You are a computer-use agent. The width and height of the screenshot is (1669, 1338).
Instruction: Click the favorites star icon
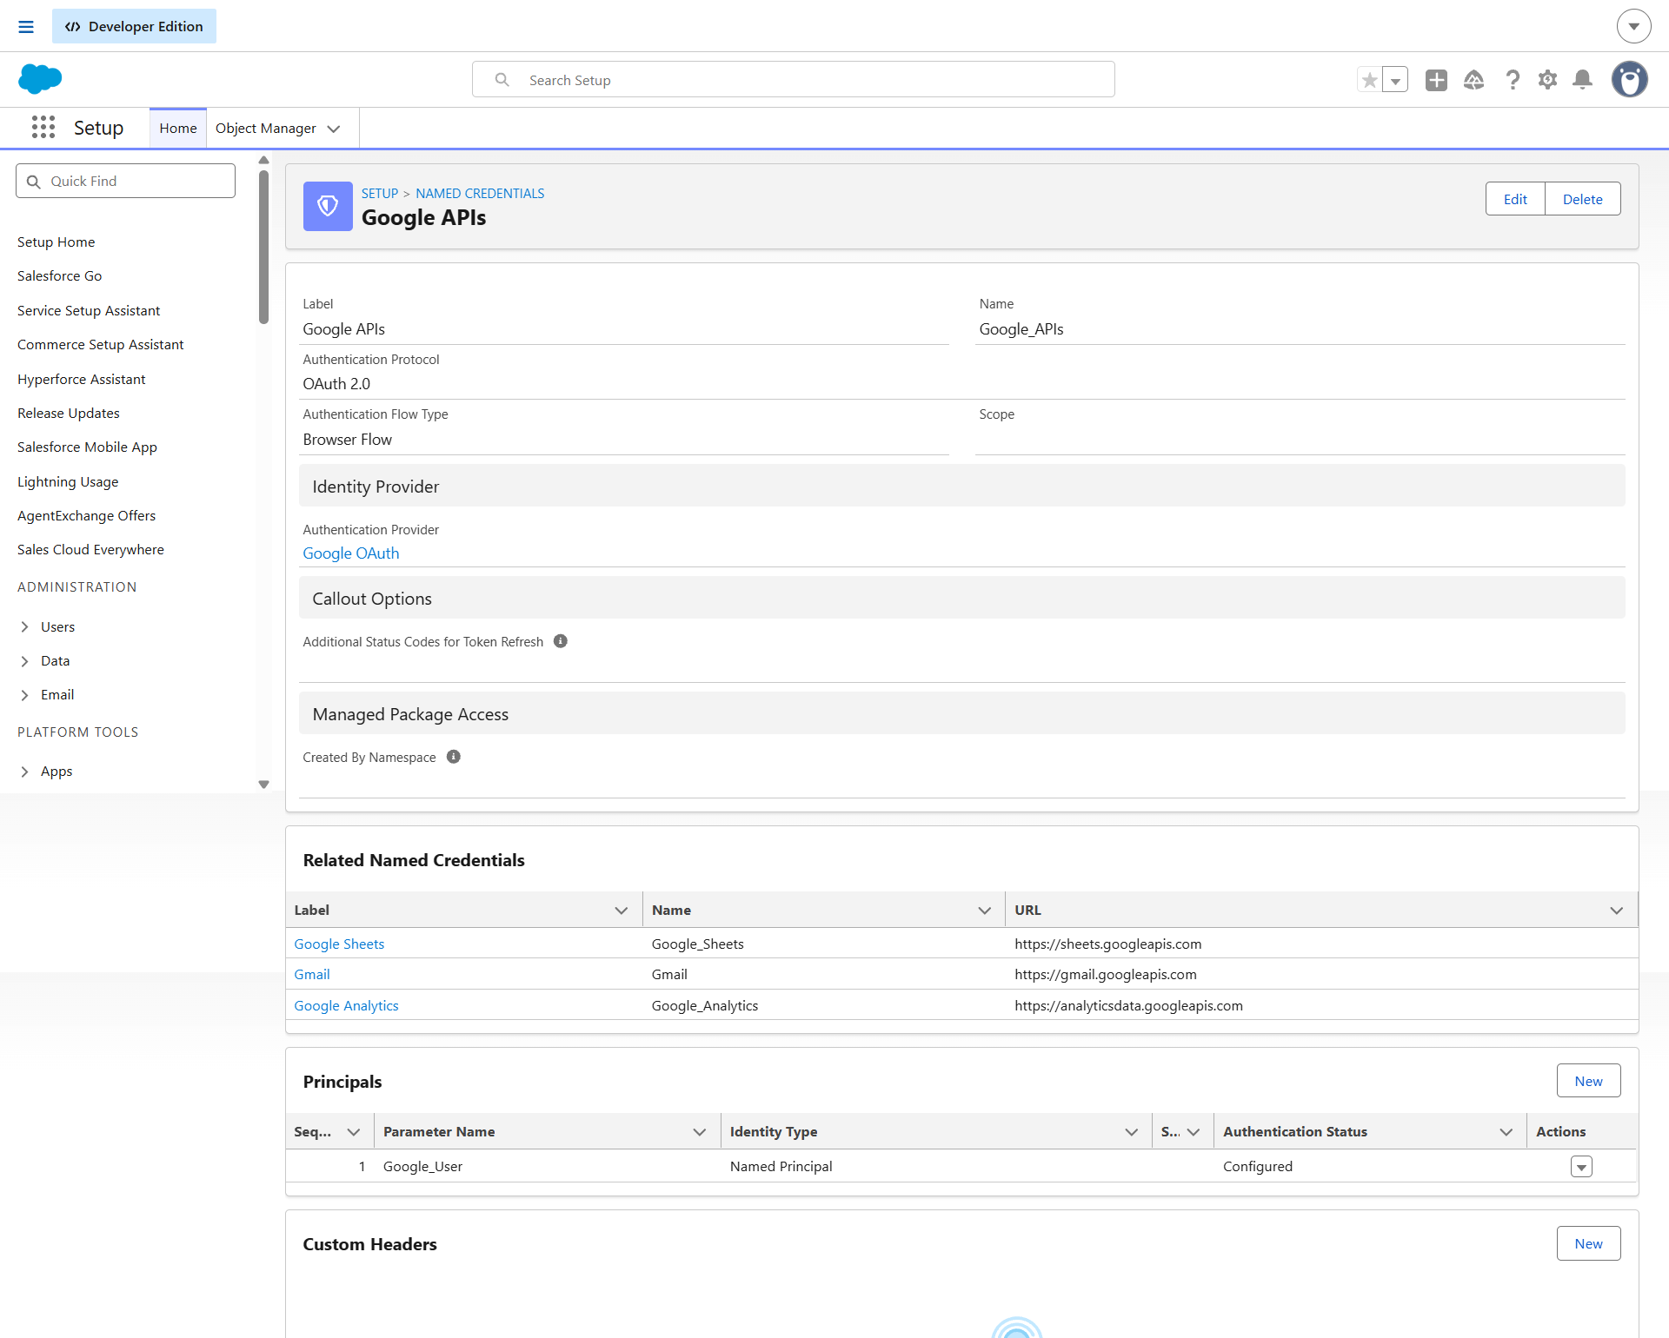pos(1370,80)
